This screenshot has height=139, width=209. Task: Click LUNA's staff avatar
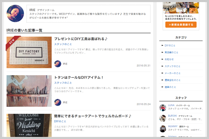coord(163,108)
